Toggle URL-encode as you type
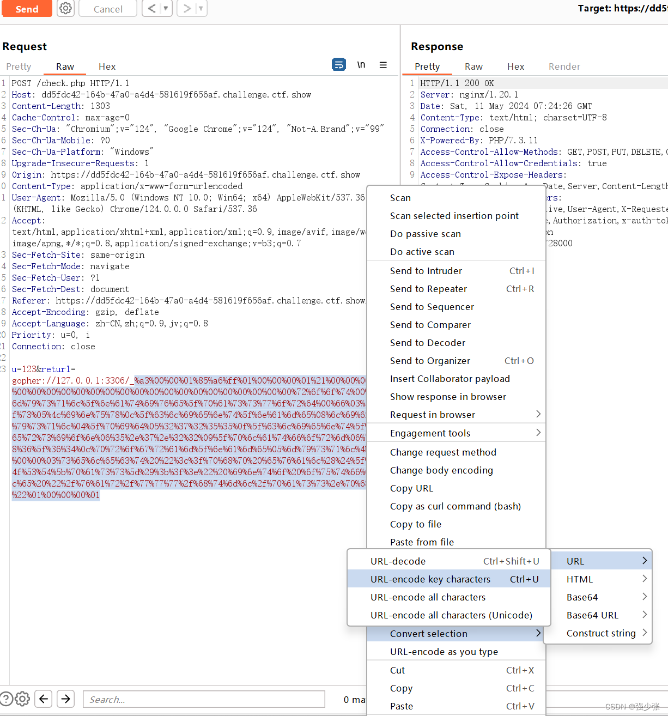The height and width of the screenshot is (716, 668). click(456, 652)
